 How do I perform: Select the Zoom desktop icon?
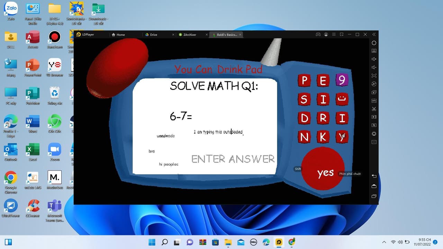click(x=55, y=152)
